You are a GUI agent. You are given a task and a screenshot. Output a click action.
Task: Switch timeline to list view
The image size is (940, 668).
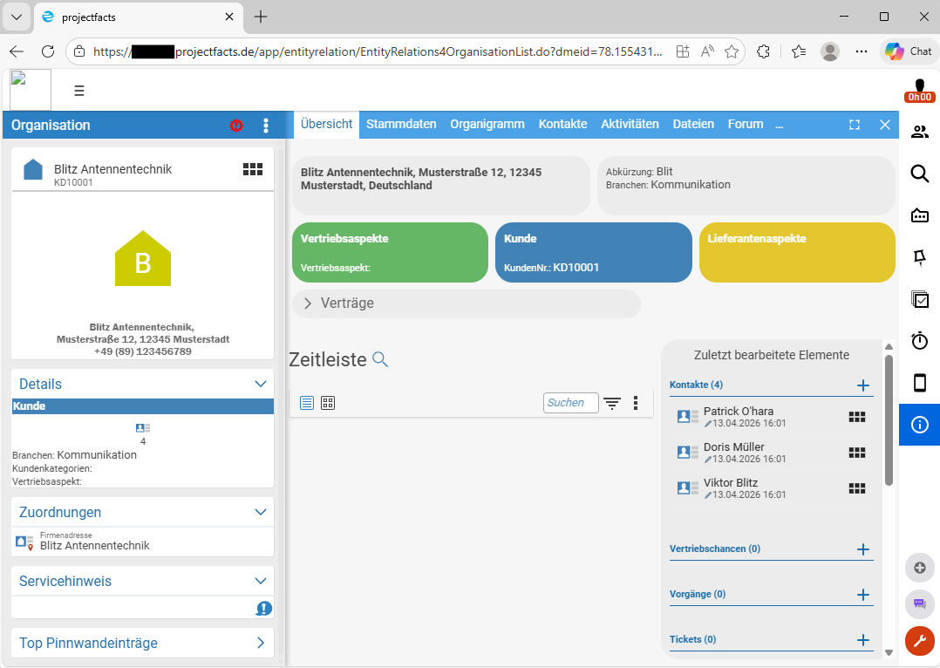(x=307, y=403)
